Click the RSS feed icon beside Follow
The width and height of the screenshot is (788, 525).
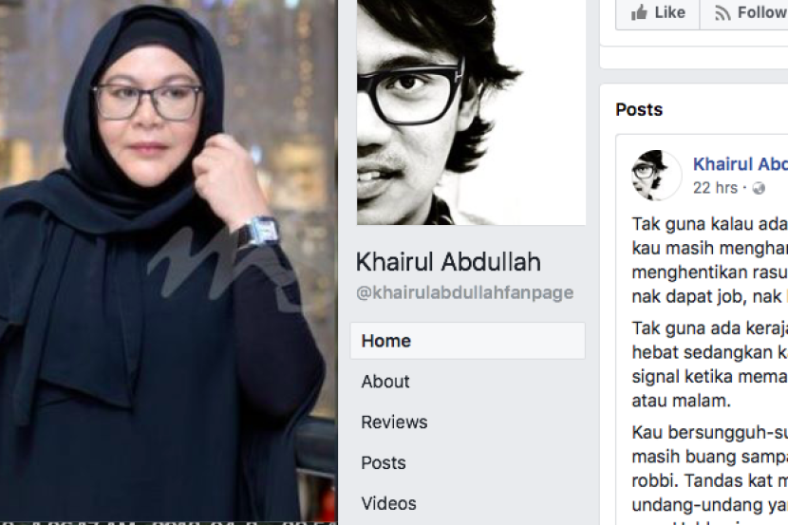tap(722, 13)
